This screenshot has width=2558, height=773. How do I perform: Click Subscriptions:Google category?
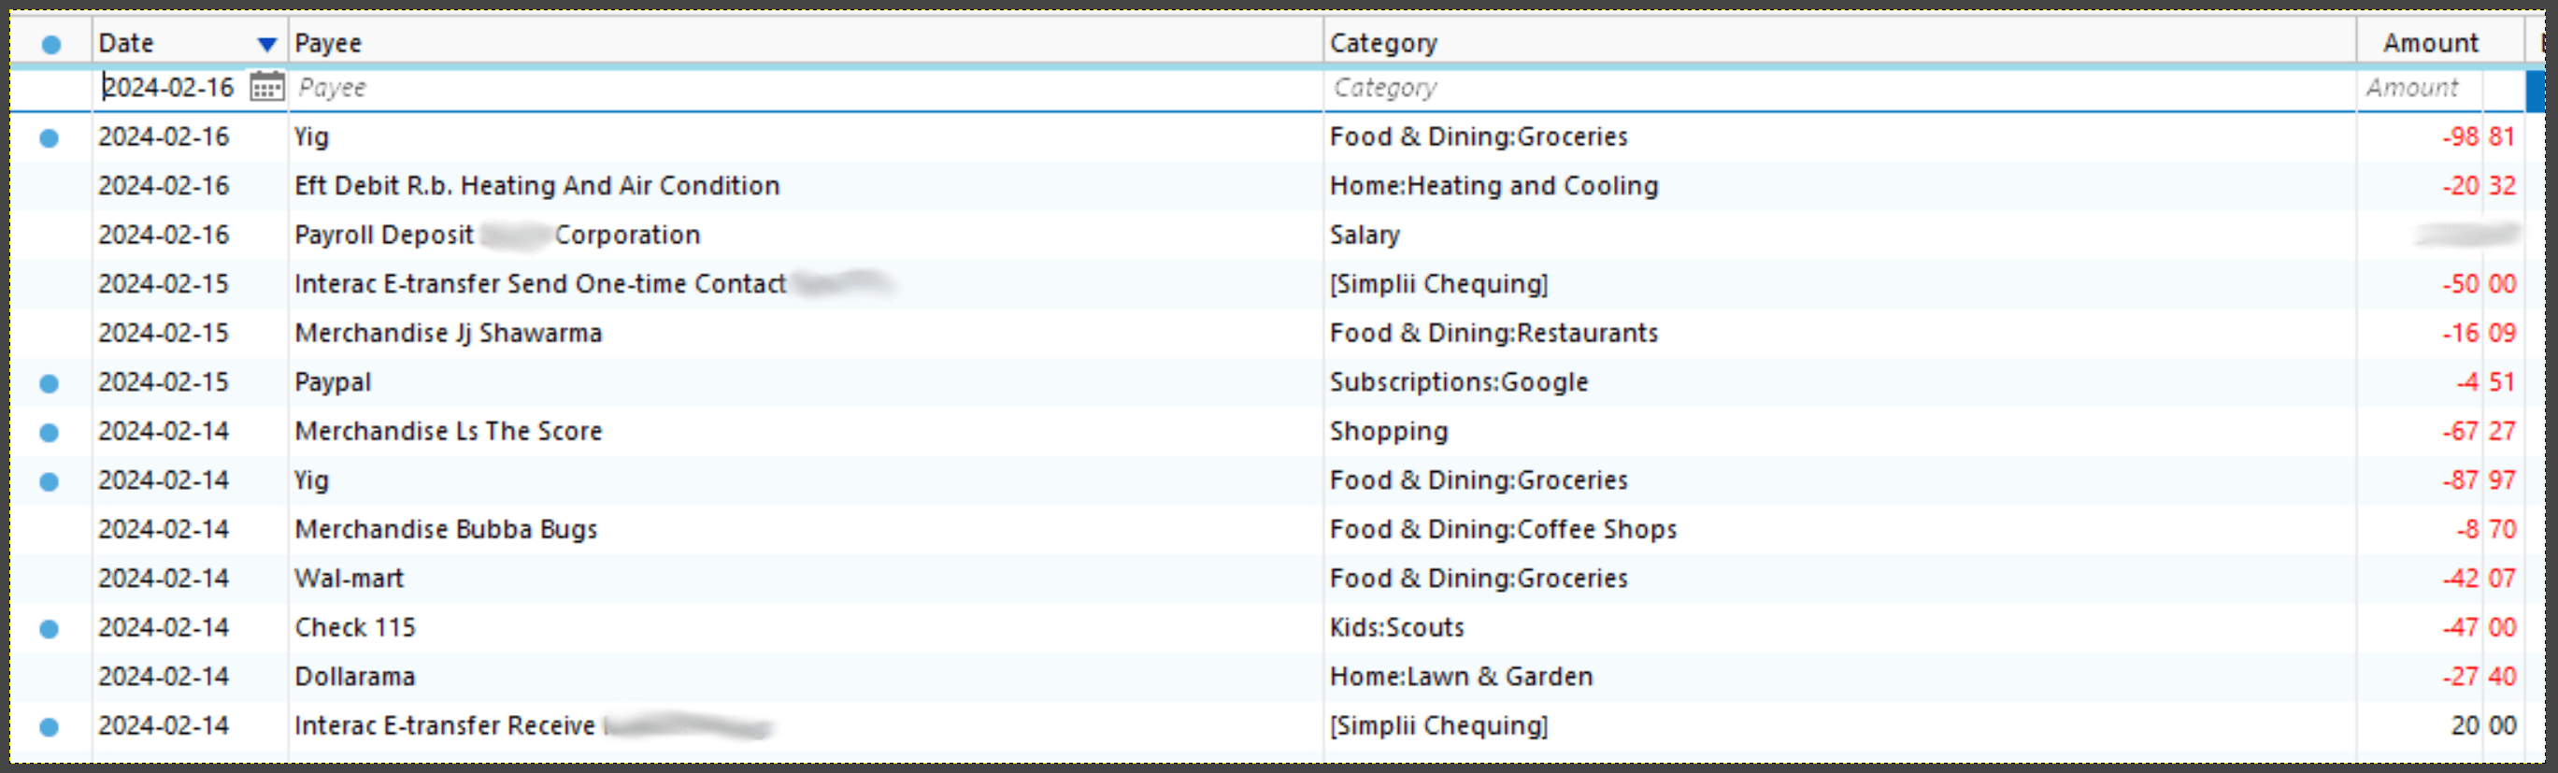(x=1459, y=382)
